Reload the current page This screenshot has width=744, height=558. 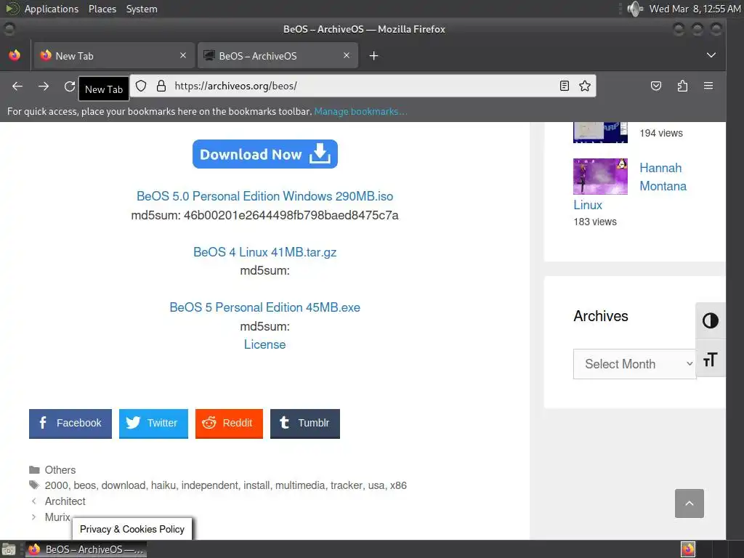(70, 86)
